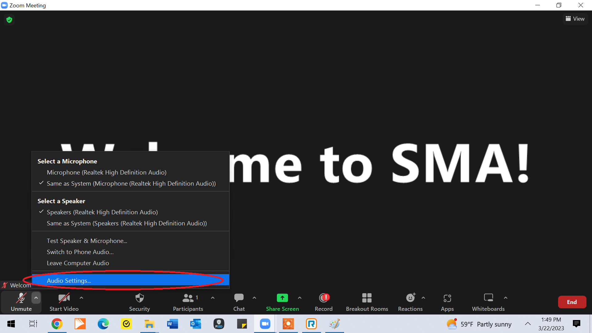This screenshot has height=333, width=592.
Task: Open the View layout dropdown
Action: click(575, 19)
